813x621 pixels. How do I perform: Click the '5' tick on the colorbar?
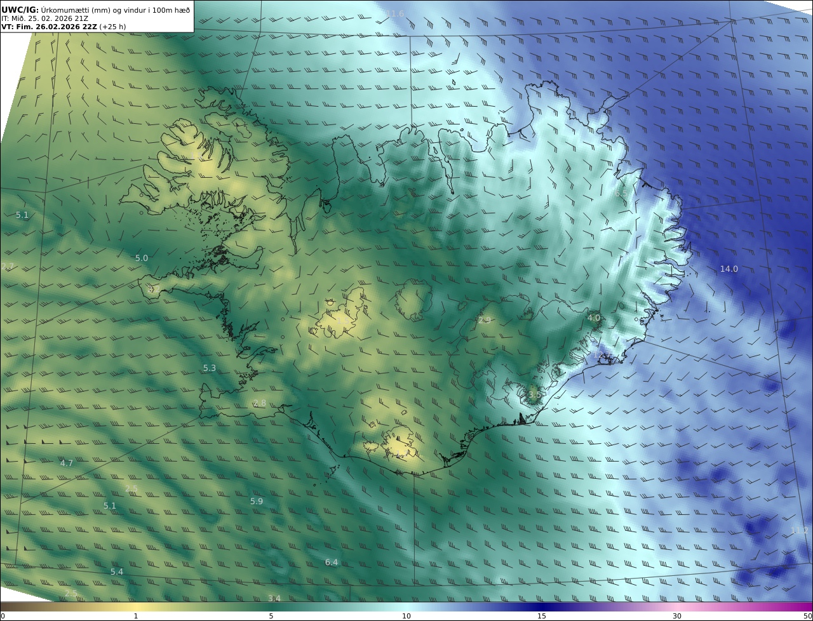coord(271,616)
